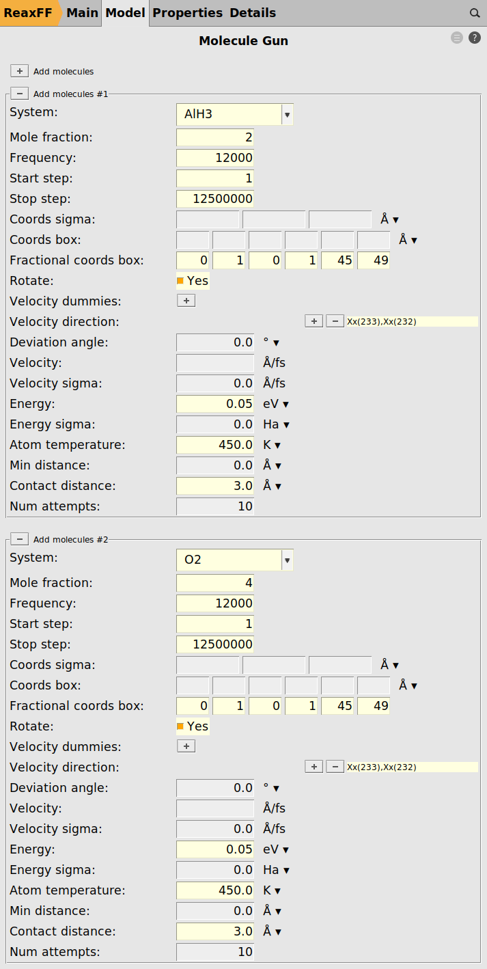Click the round menu icon beside help
The image size is (487, 969).
tap(457, 38)
